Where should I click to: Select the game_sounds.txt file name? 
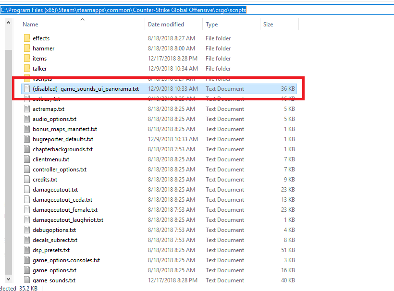(54, 280)
